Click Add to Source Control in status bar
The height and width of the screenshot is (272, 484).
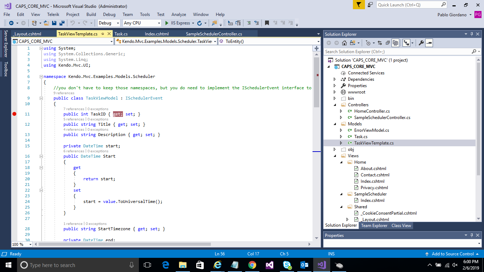[452, 254]
